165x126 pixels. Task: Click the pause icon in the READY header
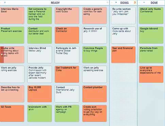click(x=5, y=2)
